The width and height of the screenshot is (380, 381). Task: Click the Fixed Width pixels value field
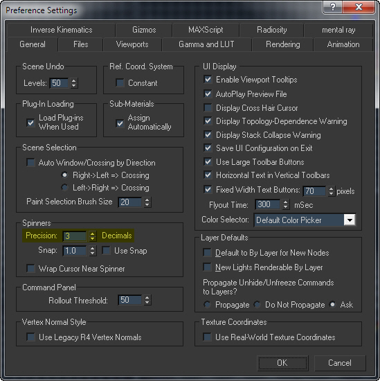click(314, 191)
